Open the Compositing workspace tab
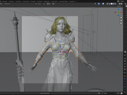The image size is (127, 95). pos(54,2)
